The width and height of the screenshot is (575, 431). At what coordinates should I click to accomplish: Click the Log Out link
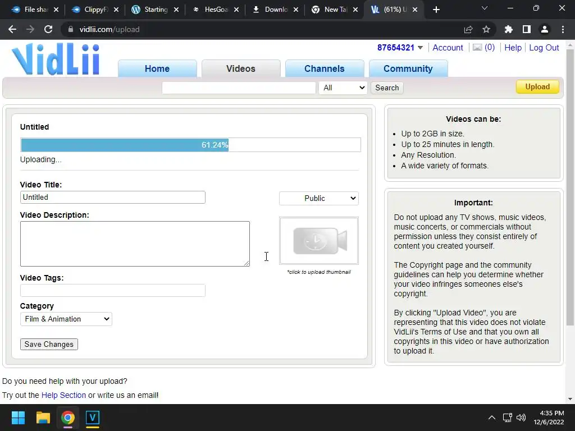(x=544, y=48)
